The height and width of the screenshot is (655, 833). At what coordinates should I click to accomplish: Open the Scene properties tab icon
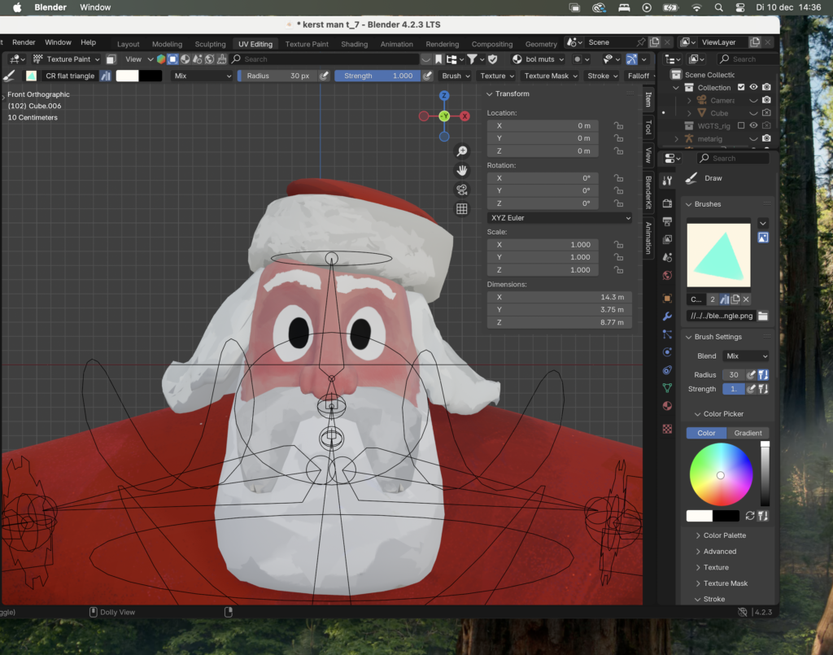[667, 258]
